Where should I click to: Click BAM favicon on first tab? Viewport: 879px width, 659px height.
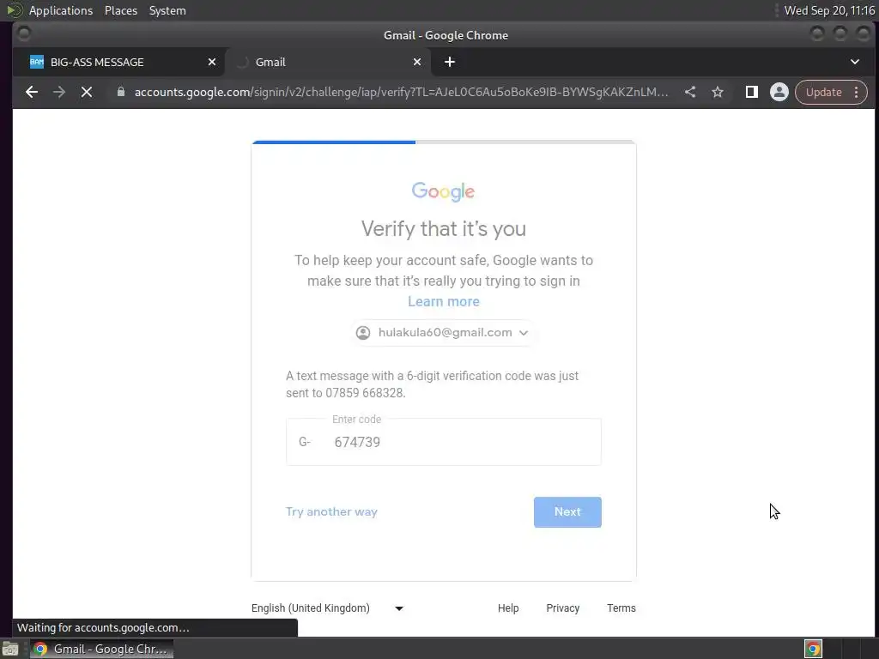point(37,62)
